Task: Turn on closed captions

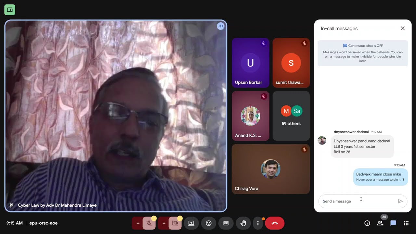Action: coord(226,223)
